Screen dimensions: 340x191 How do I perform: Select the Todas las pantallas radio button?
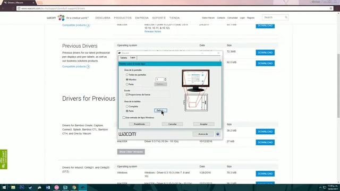point(127,75)
